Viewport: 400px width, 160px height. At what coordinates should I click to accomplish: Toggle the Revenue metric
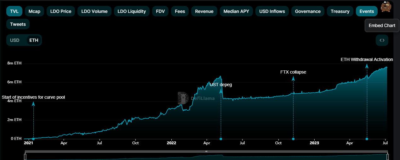click(204, 11)
